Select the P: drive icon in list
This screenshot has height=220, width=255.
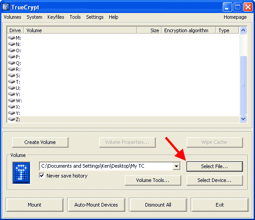coord(12,57)
